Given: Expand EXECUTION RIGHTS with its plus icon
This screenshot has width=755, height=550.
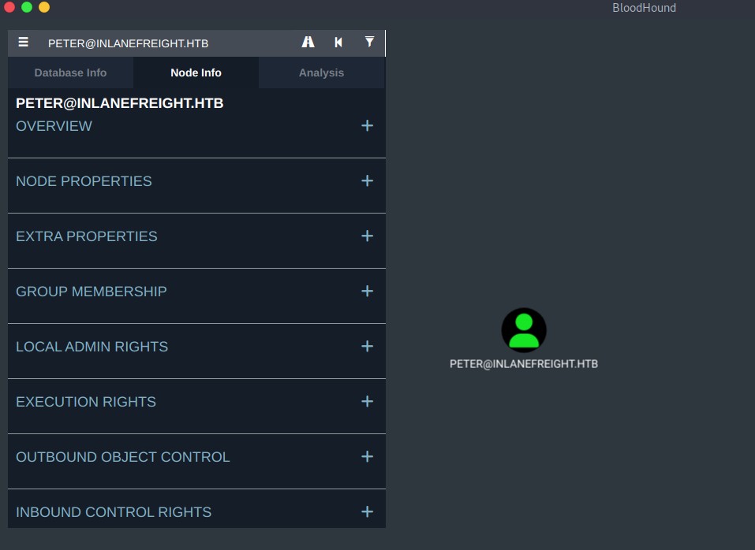Looking at the screenshot, I should click(368, 401).
